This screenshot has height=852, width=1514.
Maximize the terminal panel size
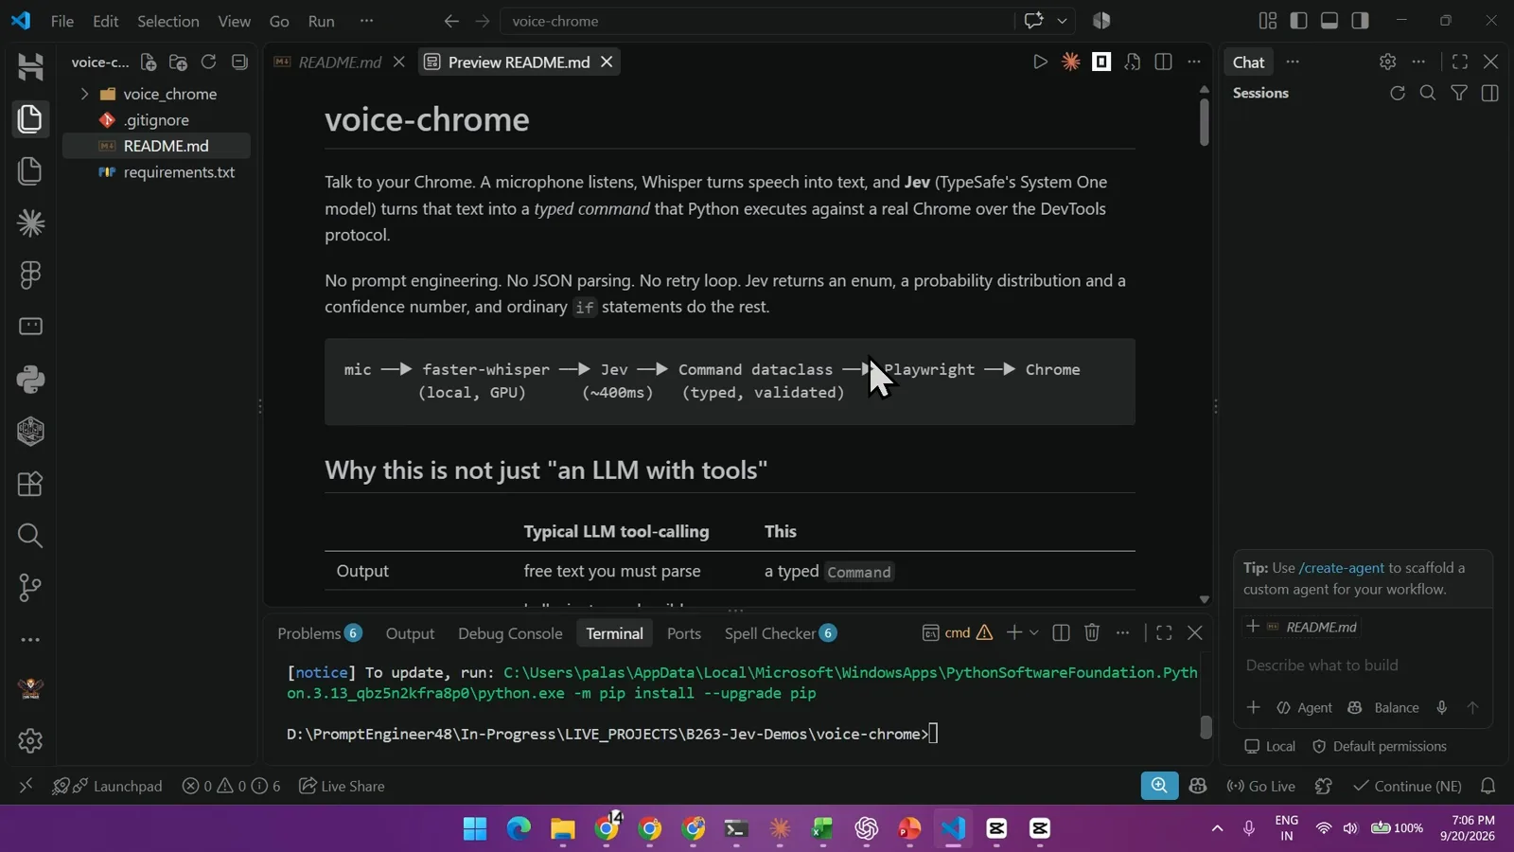(x=1164, y=633)
